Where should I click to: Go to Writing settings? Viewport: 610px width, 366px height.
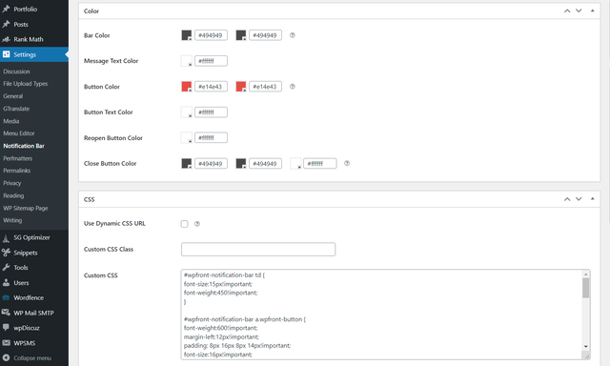(12, 220)
